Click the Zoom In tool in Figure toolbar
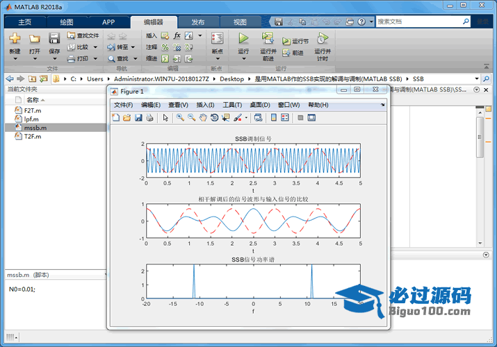This screenshot has height=347, width=497. point(180,118)
